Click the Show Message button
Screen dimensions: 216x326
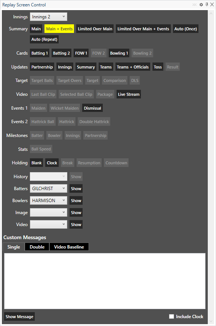[x=19, y=317]
